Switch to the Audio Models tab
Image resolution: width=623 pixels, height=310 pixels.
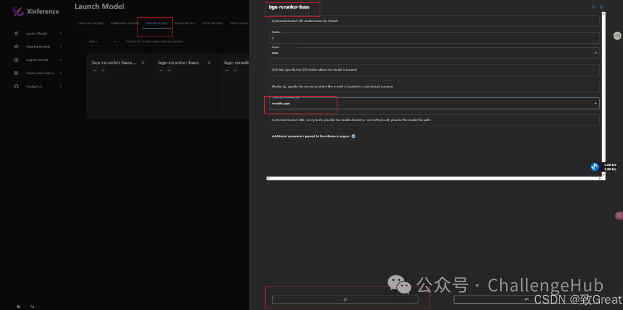click(213, 24)
